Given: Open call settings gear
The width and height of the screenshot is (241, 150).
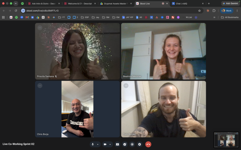Looking at the screenshot, I should pos(140,144).
